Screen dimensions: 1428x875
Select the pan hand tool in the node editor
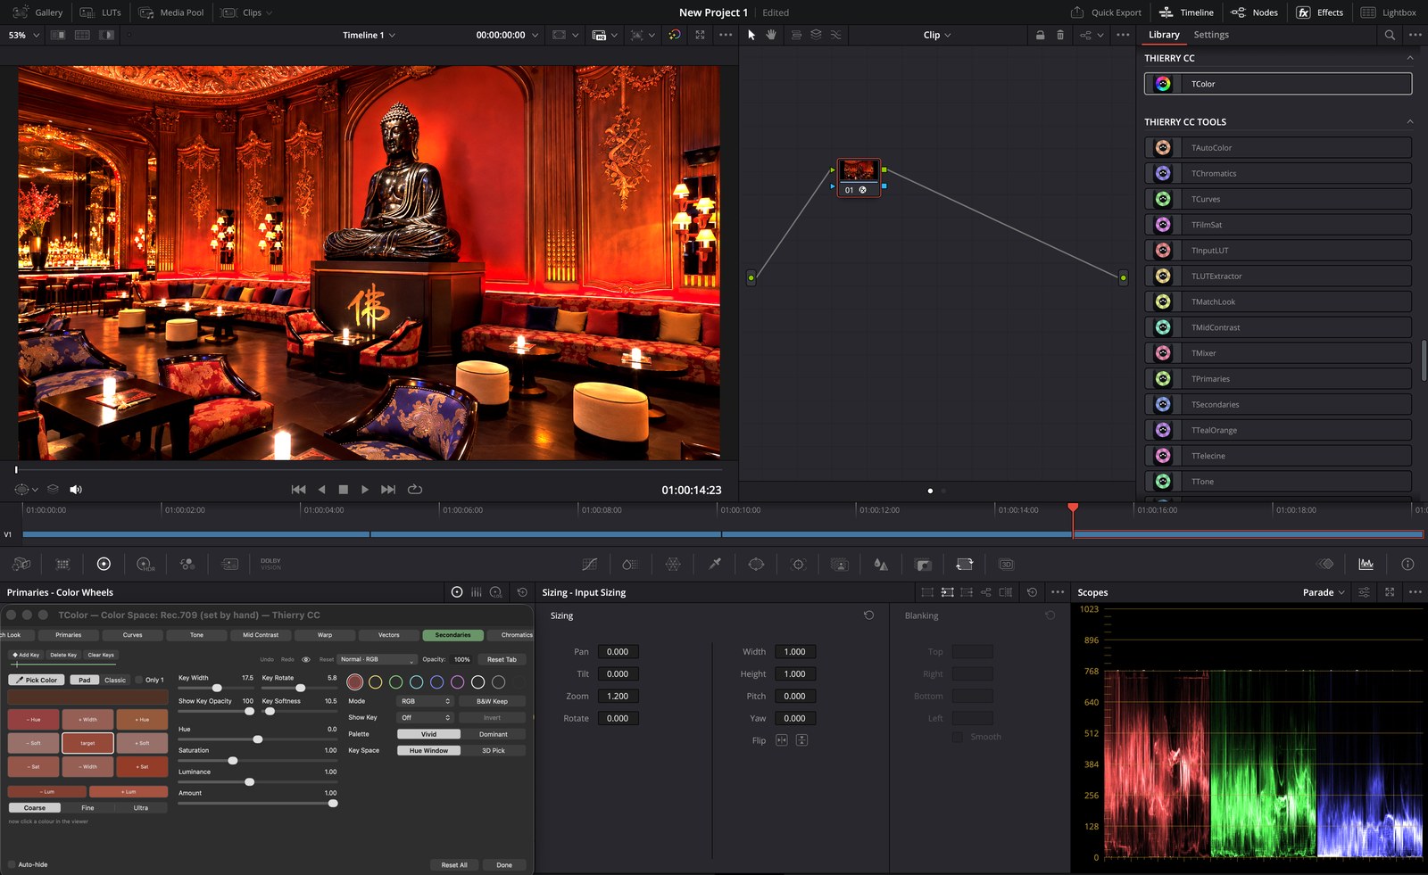[x=771, y=35]
